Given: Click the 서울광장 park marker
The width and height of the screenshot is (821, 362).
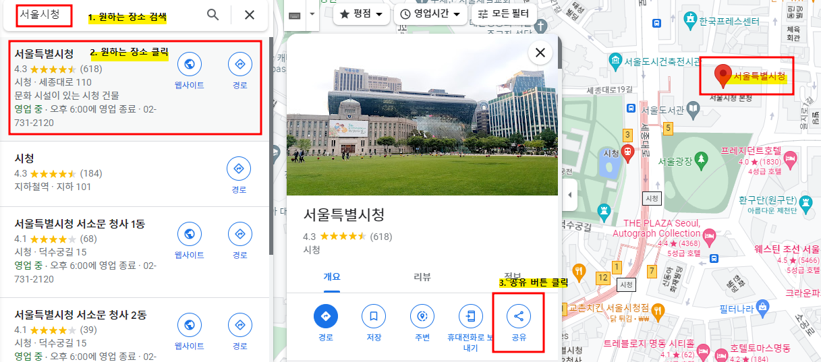Looking at the screenshot, I should (x=702, y=160).
